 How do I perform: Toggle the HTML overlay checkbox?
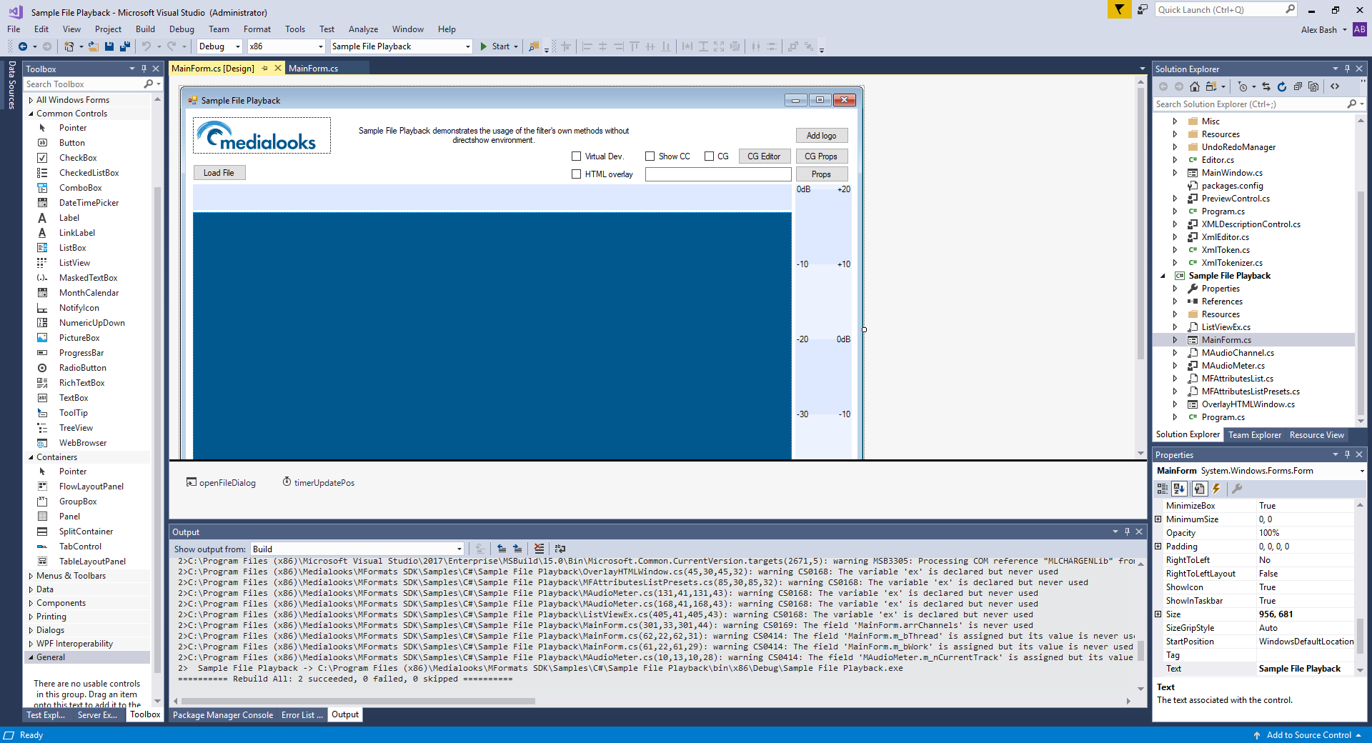577,174
